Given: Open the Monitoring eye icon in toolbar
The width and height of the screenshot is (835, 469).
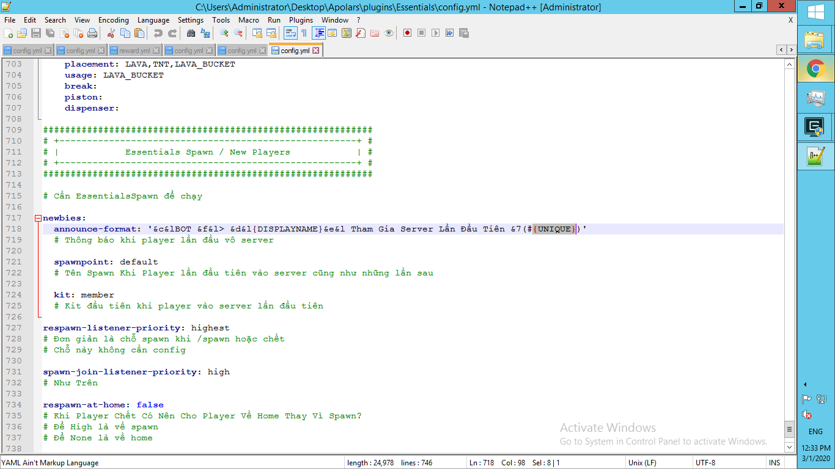Looking at the screenshot, I should [389, 33].
